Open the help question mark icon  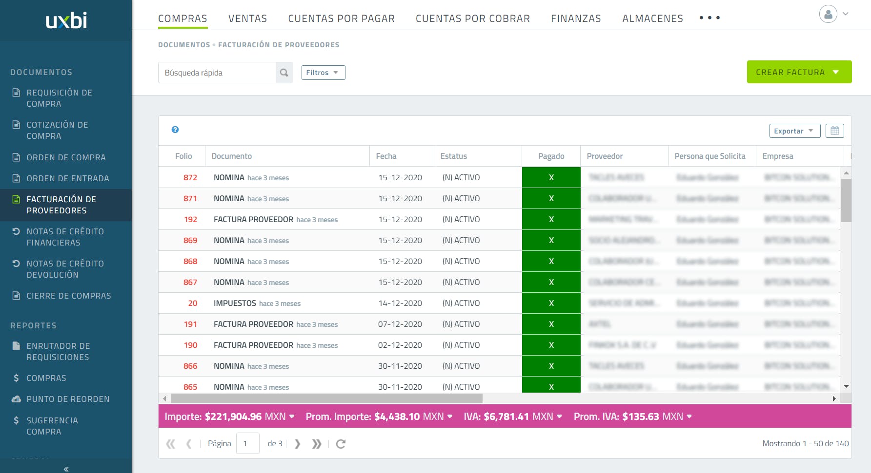175,130
